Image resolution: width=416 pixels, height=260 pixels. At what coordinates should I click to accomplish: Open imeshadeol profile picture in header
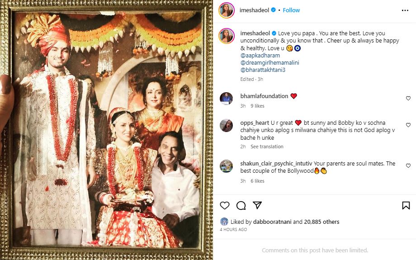(x=226, y=10)
